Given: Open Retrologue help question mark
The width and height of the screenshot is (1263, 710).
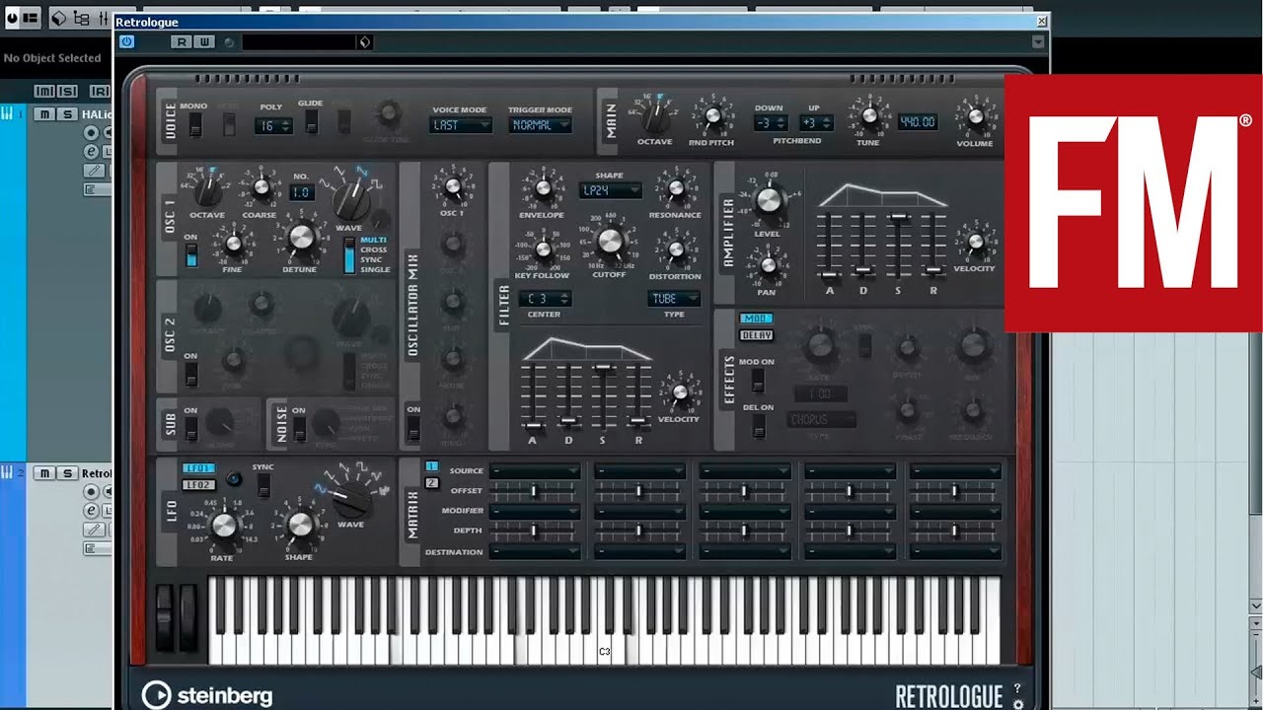Looking at the screenshot, I should point(1017,689).
